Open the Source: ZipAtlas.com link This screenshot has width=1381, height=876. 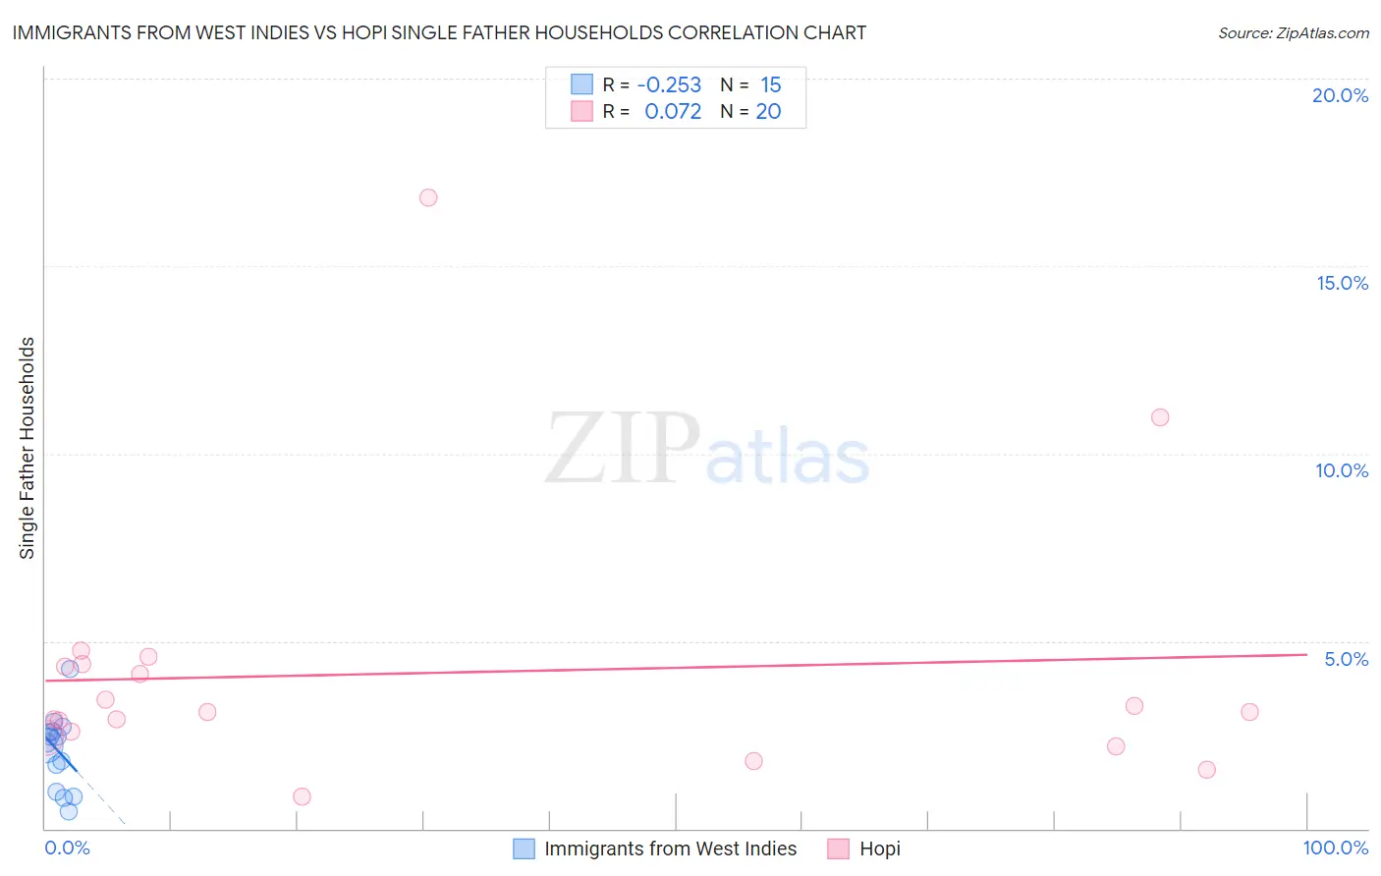coord(1294,32)
